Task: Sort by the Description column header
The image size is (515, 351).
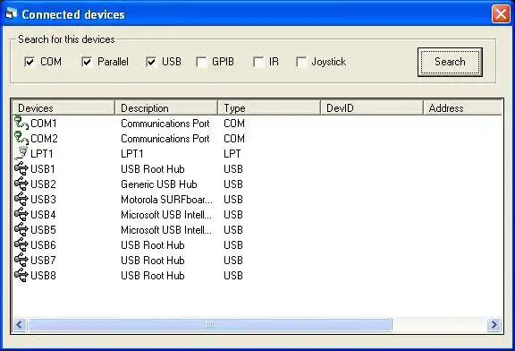Action: coord(166,108)
